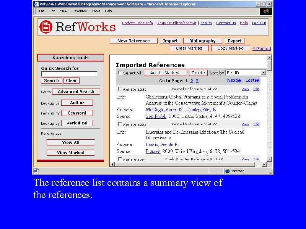This screenshot has width=306, height=229.
Task: Click the Log Out link
Action: point(259,23)
